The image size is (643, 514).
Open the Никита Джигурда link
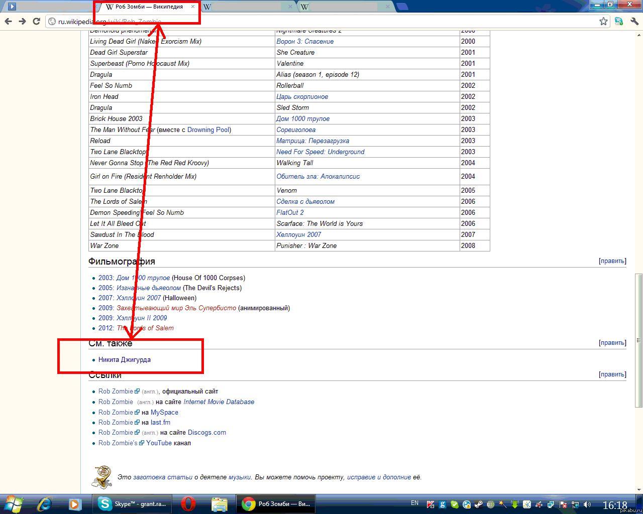pyautogui.click(x=125, y=359)
